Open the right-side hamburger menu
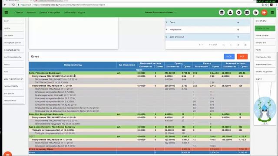The image size is (278, 156). click(272, 13)
